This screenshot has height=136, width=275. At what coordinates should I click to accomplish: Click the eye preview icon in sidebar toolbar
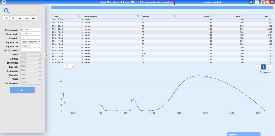pyautogui.click(x=6, y=18)
